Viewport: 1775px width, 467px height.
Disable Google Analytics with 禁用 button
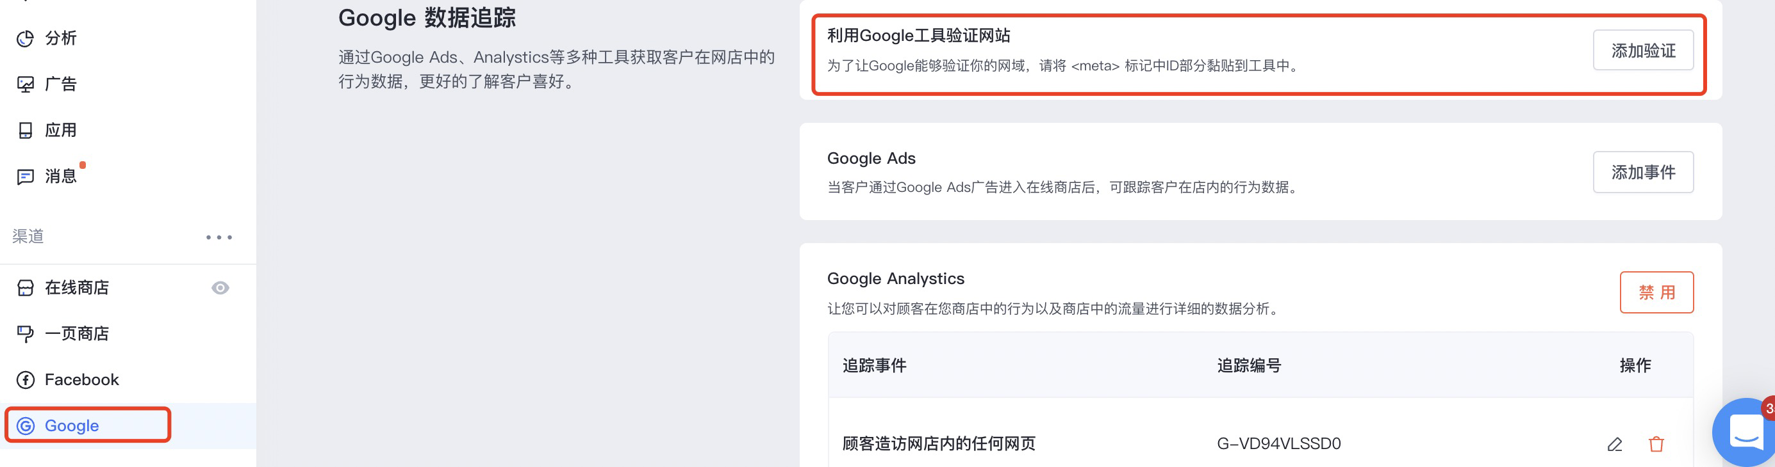tap(1656, 292)
